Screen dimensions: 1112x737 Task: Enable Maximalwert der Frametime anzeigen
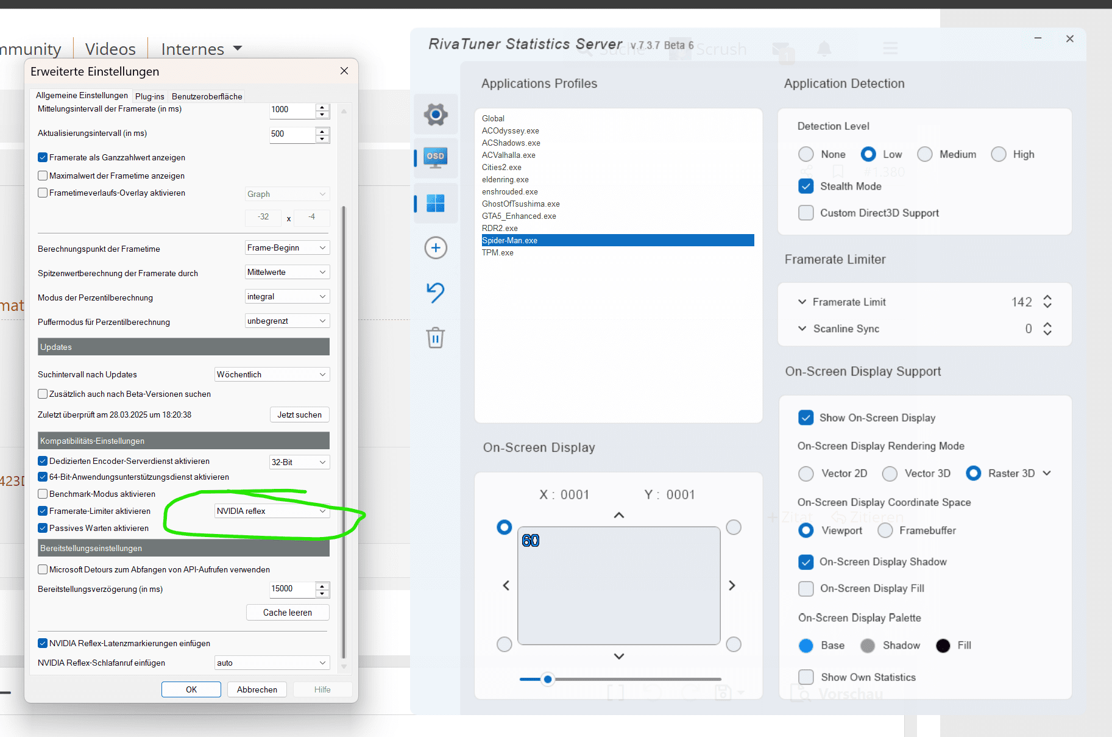pos(43,176)
